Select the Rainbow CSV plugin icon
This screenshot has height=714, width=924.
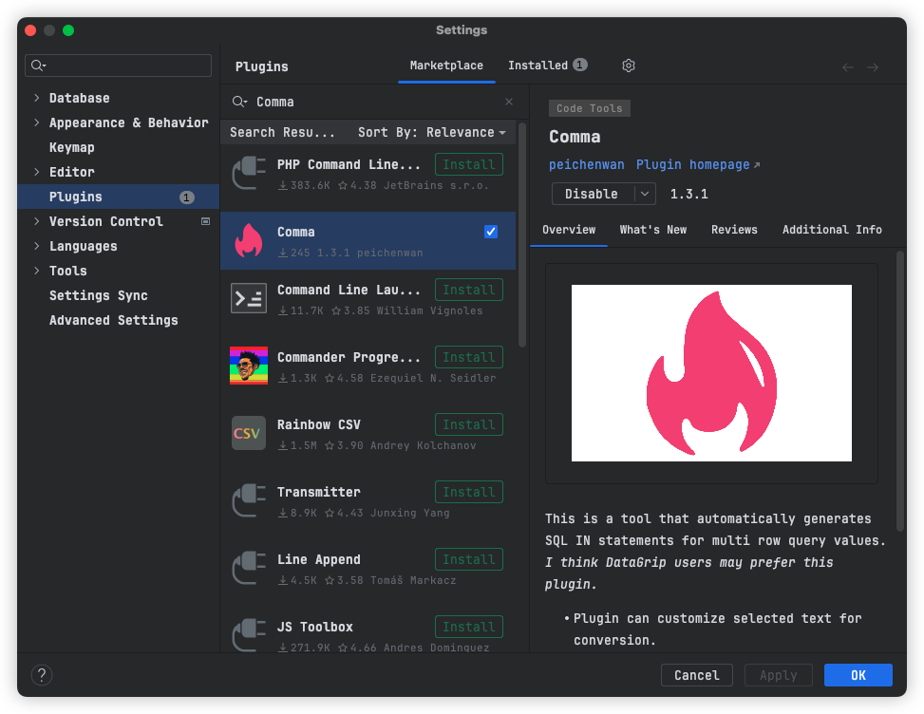pyautogui.click(x=249, y=433)
